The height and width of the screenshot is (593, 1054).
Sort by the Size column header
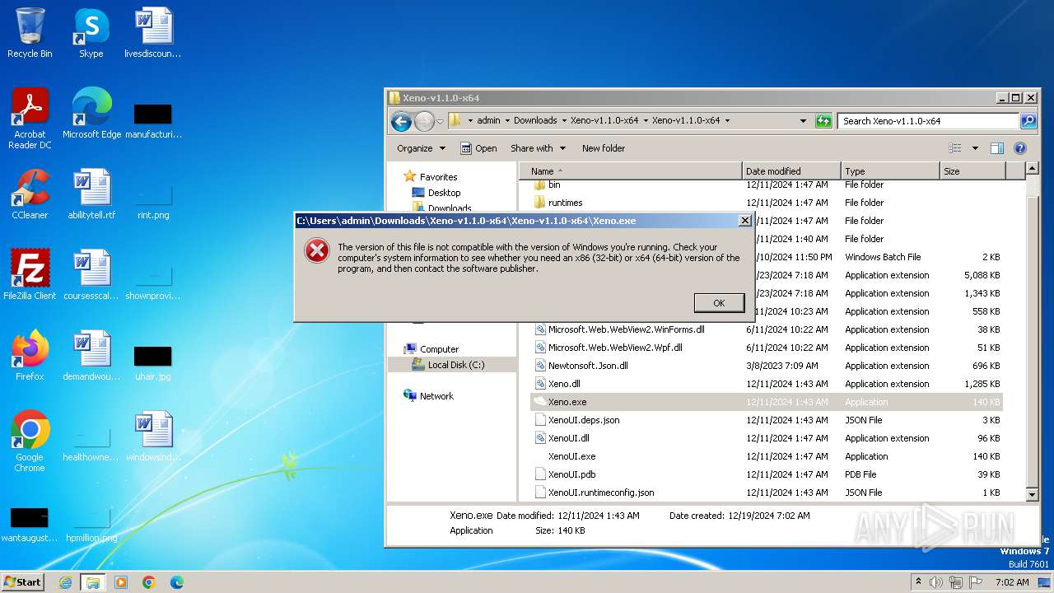click(972, 171)
